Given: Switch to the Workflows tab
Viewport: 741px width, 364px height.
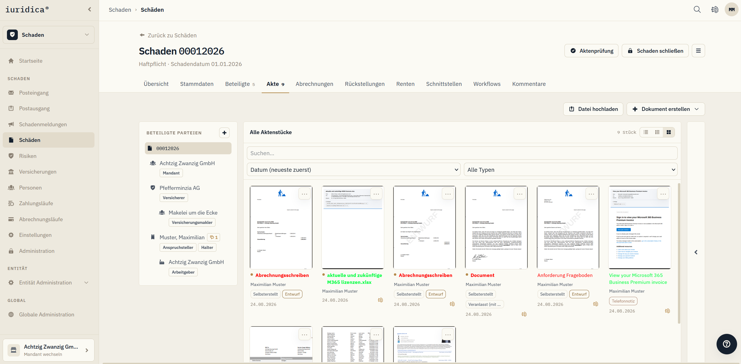Looking at the screenshot, I should [487, 84].
